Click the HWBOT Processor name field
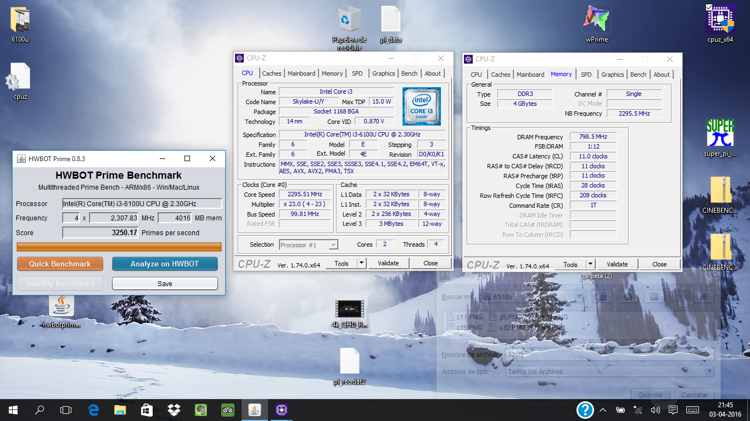Viewport: 750px width, 421px height. click(x=142, y=203)
